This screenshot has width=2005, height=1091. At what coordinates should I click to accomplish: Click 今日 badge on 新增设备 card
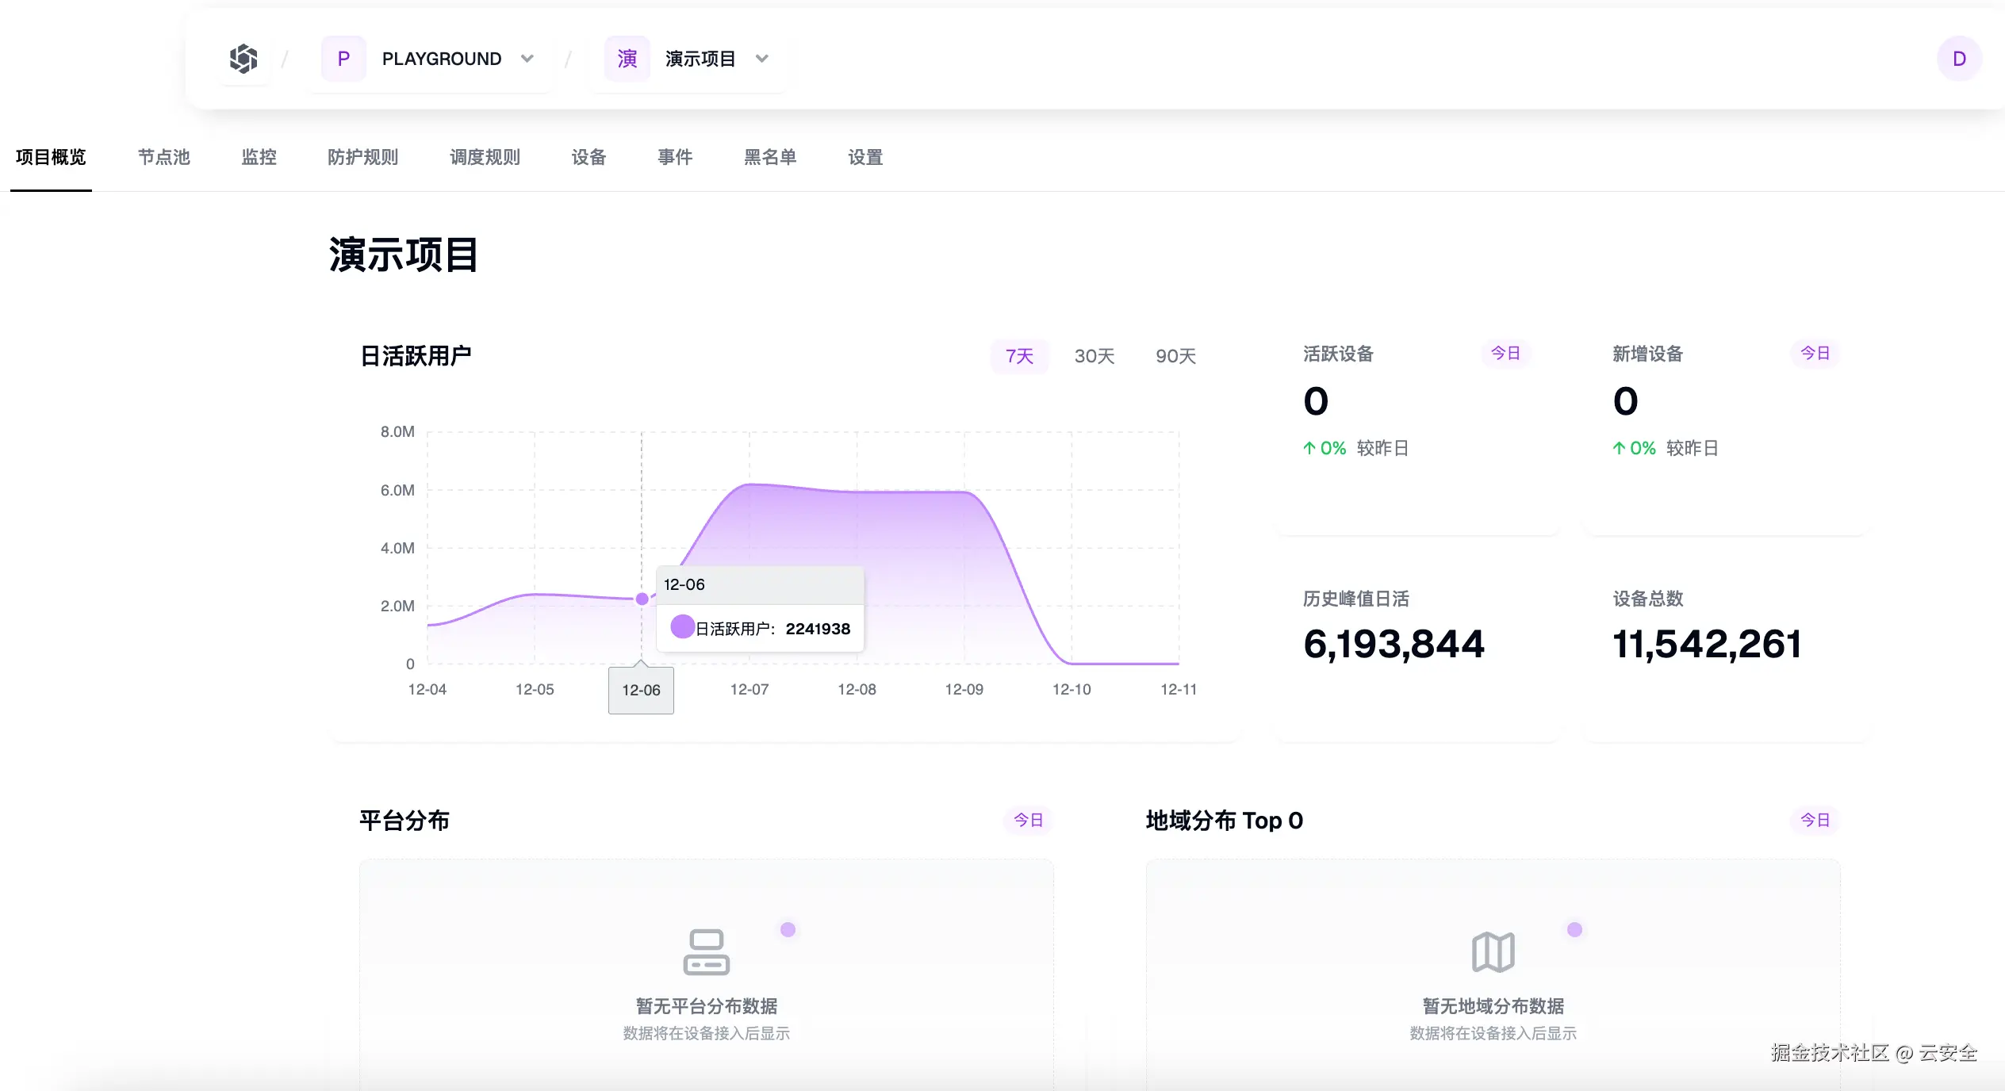point(1814,354)
